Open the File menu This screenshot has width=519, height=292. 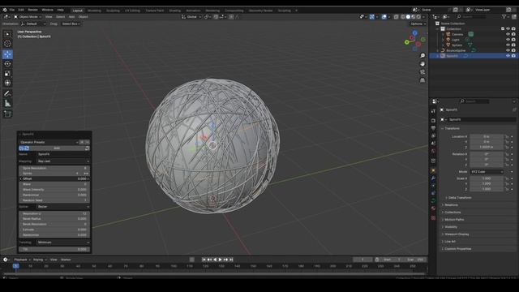click(x=12, y=10)
